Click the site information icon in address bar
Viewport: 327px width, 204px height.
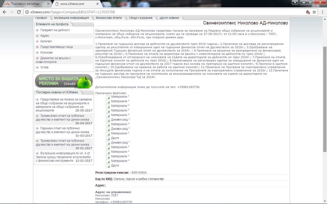[x=27, y=12]
